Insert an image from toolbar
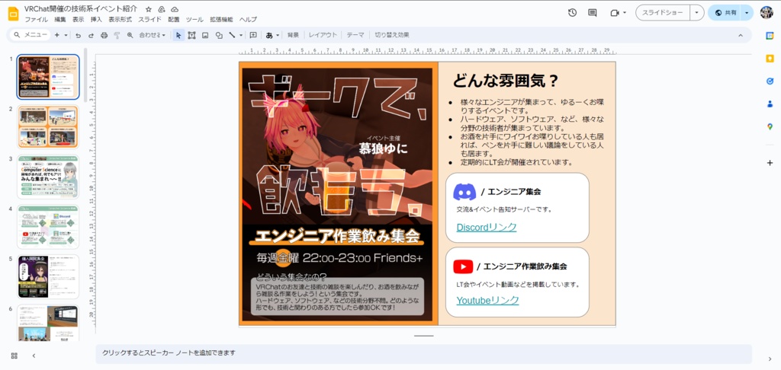This screenshot has height=370, width=781. pyautogui.click(x=204, y=35)
